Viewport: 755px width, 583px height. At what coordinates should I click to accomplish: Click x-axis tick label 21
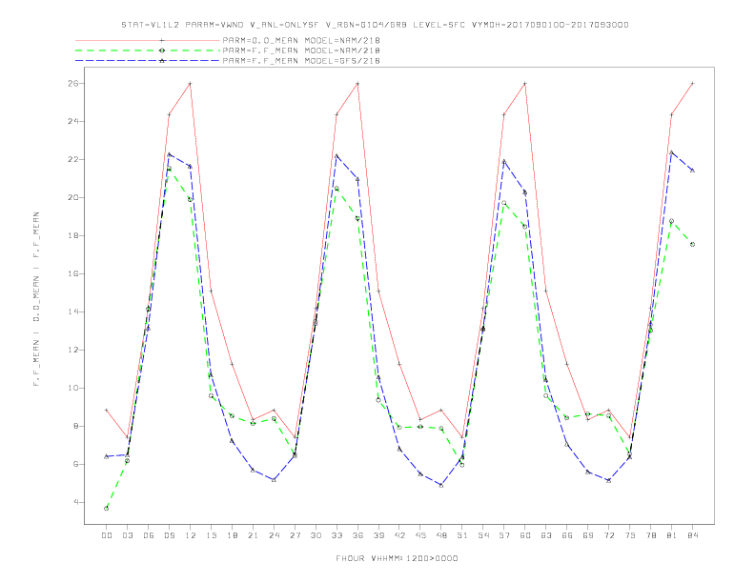click(x=253, y=535)
